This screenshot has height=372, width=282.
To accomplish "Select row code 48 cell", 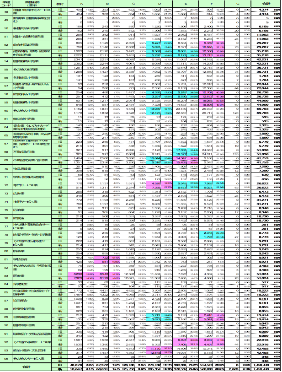I will (x=6, y=11).
